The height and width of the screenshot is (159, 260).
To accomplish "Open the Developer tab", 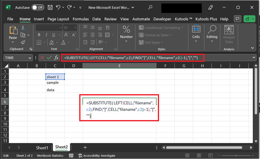I will click(162, 19).
